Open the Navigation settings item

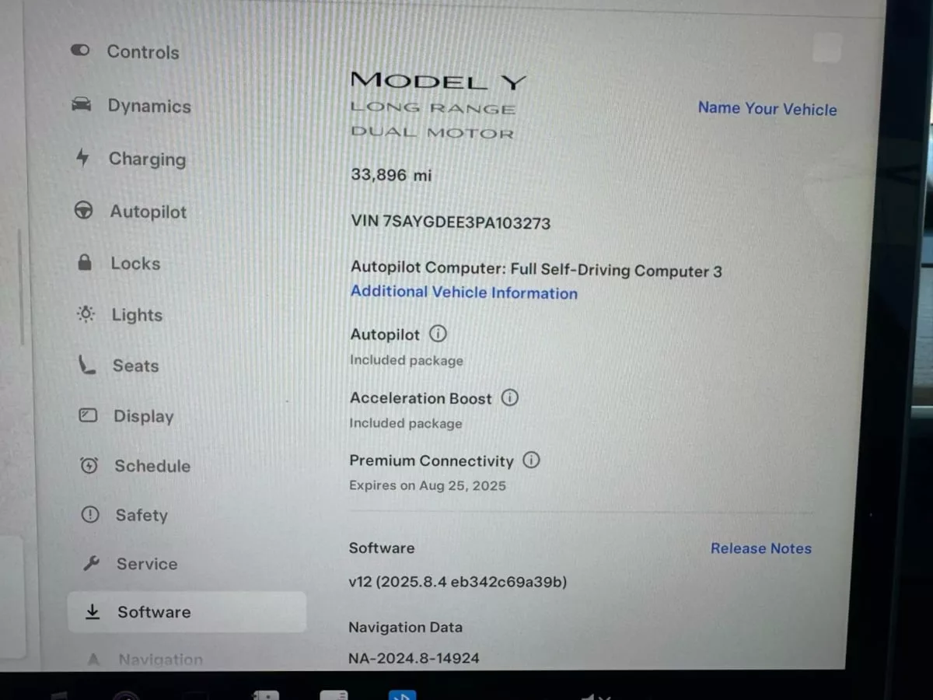(x=145, y=660)
